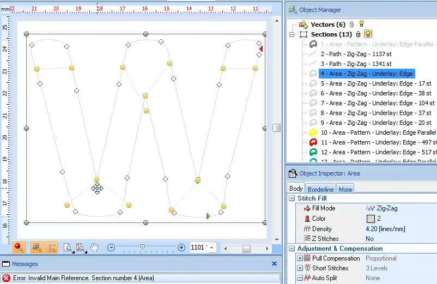Screen dimensions: 437x284
Task: Click section 12 green area icon
Action: pyautogui.click(x=313, y=152)
